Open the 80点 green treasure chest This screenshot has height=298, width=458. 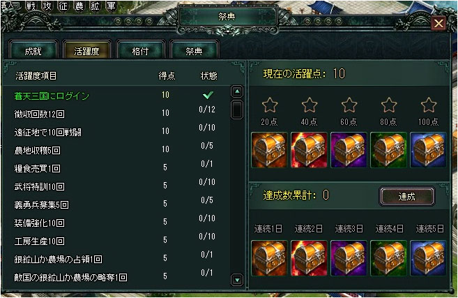coord(388,150)
